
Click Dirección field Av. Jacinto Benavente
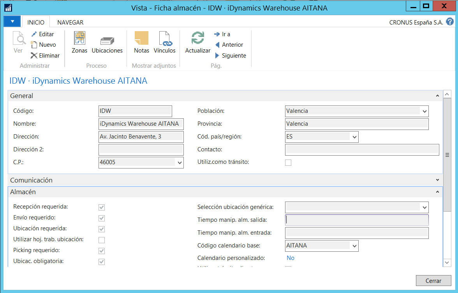pyautogui.click(x=141, y=137)
